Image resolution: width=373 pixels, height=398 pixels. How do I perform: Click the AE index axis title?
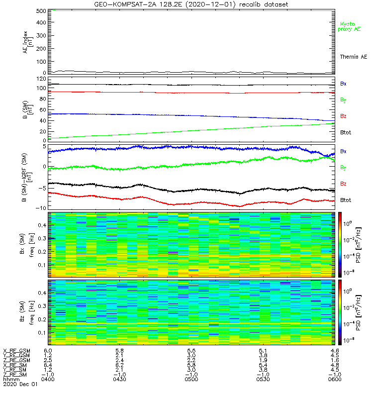pos(28,42)
